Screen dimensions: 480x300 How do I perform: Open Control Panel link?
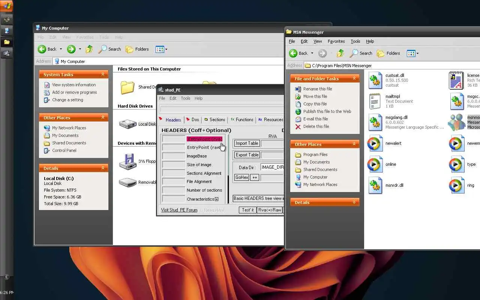[64, 150]
